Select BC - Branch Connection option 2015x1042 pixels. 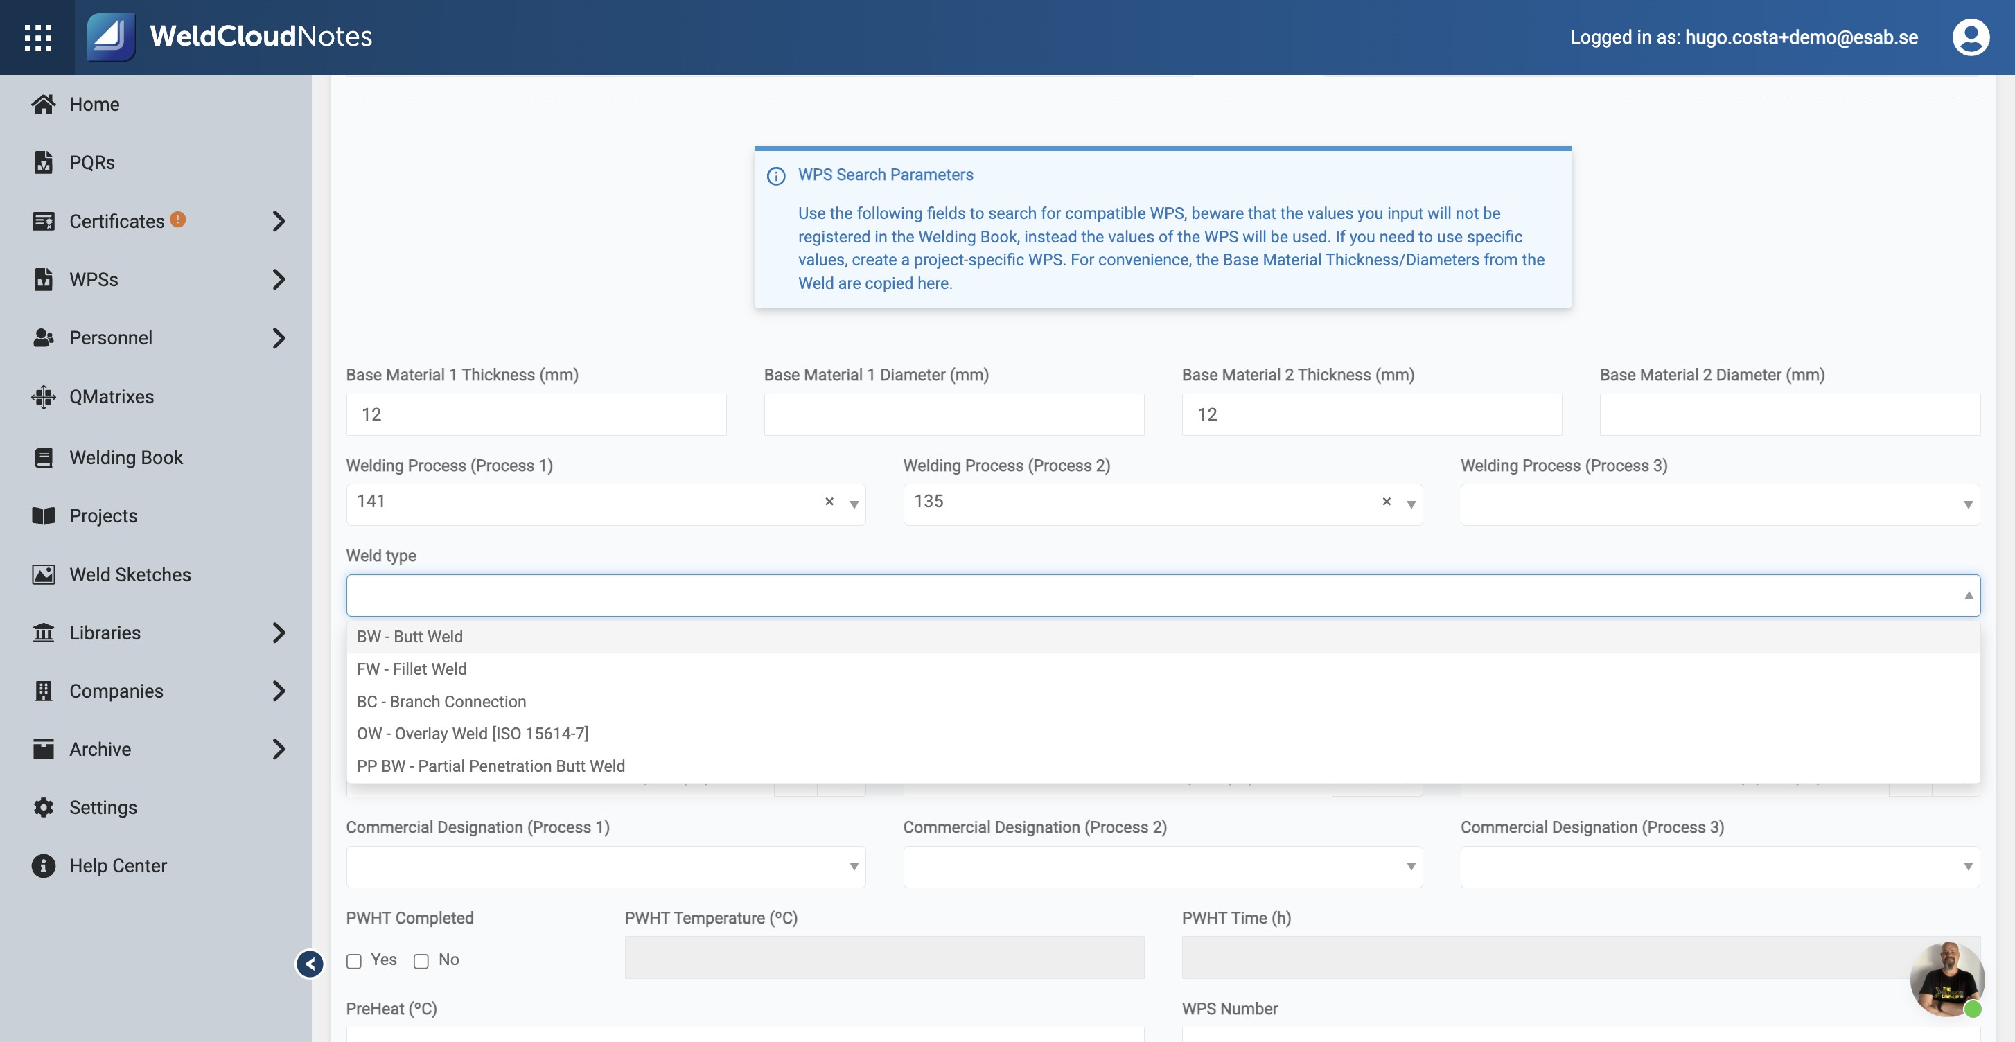(x=1163, y=702)
